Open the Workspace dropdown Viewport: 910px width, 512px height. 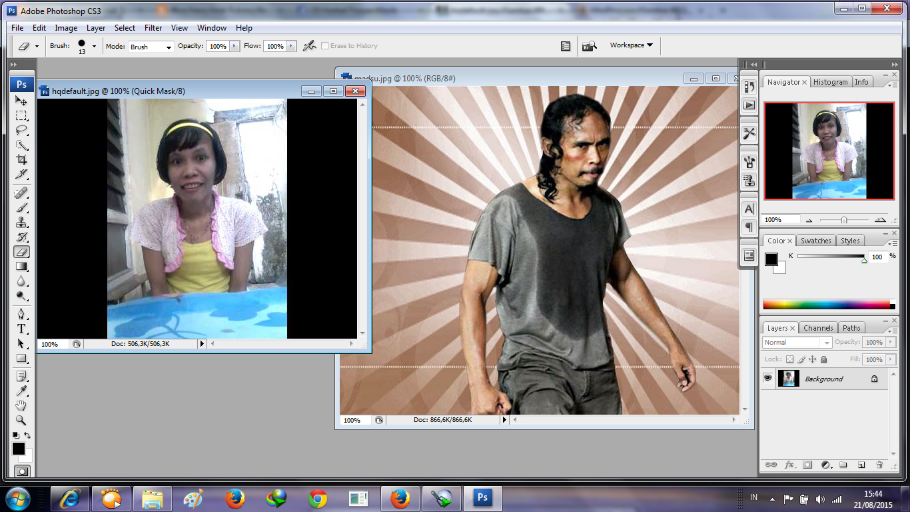tap(631, 45)
